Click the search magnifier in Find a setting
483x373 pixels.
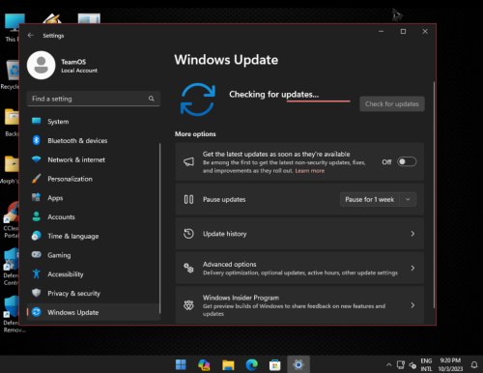coord(152,99)
